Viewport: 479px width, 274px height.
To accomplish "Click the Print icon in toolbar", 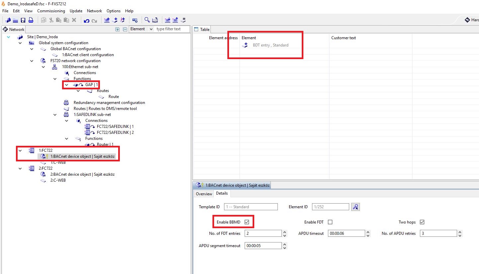I will pyautogui.click(x=31, y=20).
